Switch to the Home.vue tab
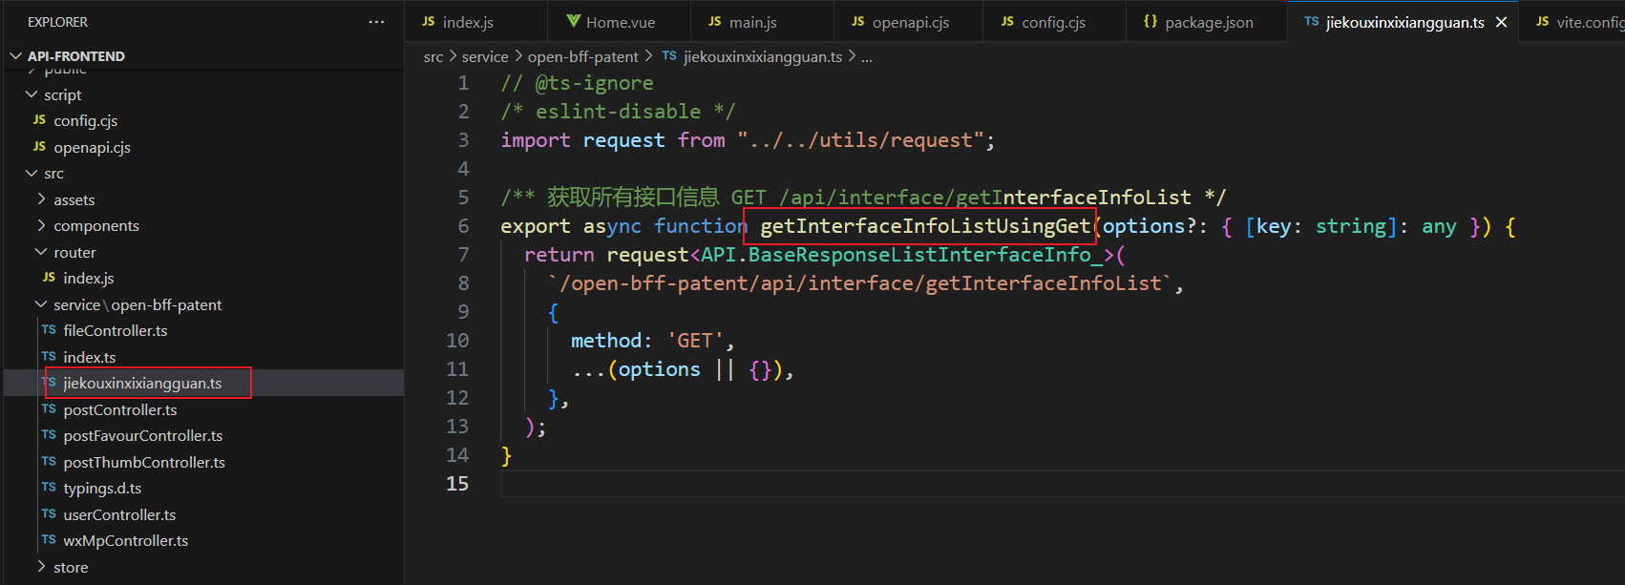This screenshot has height=585, width=1625. pos(620,22)
